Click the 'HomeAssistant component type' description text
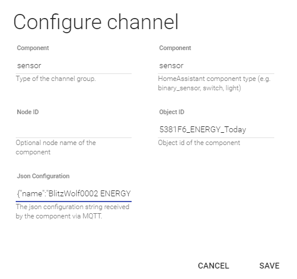The image size is (297, 279). click(x=214, y=83)
